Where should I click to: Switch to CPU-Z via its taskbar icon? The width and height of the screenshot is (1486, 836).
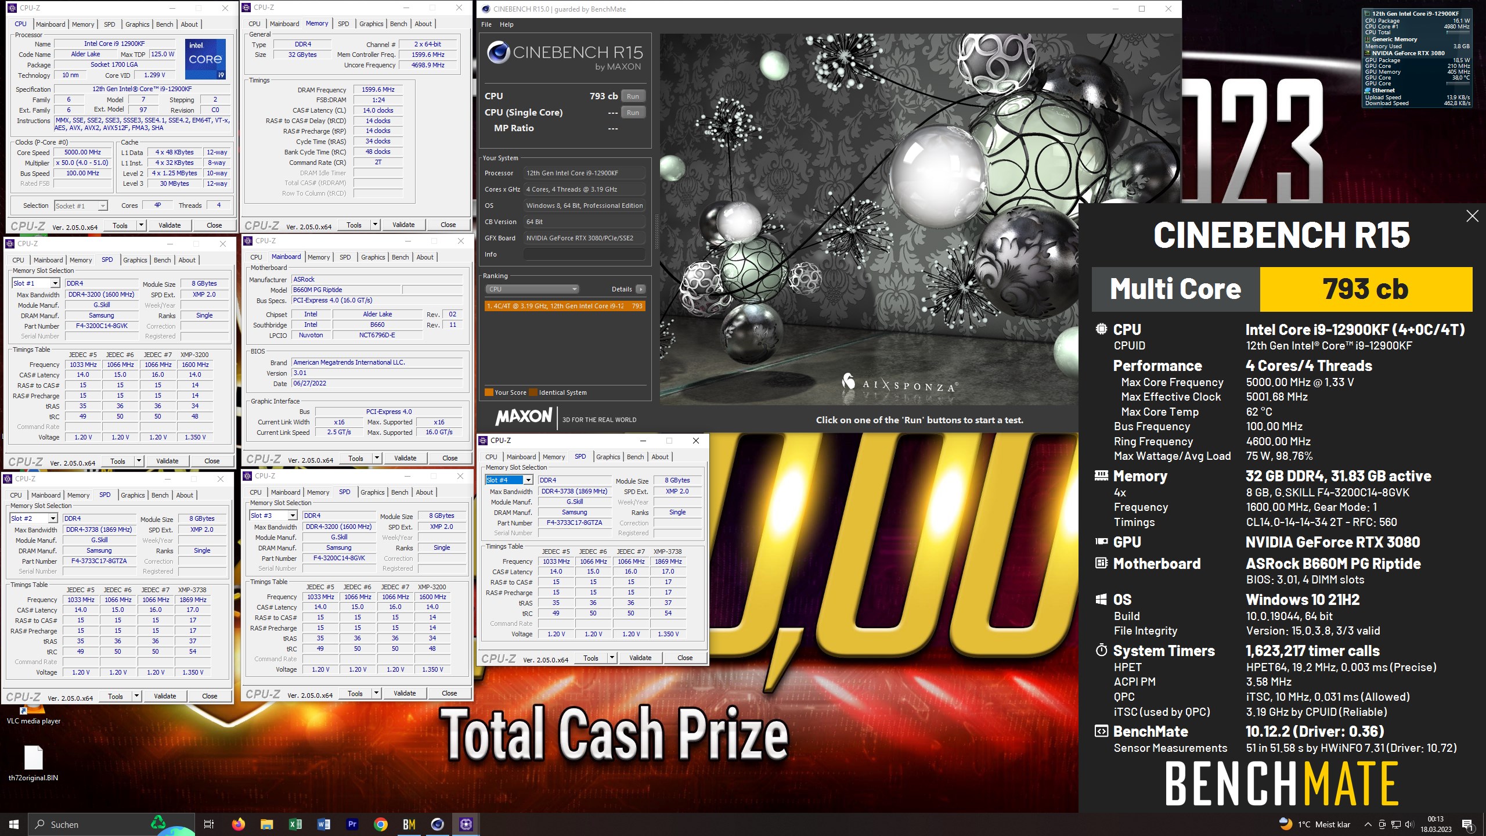point(466,824)
